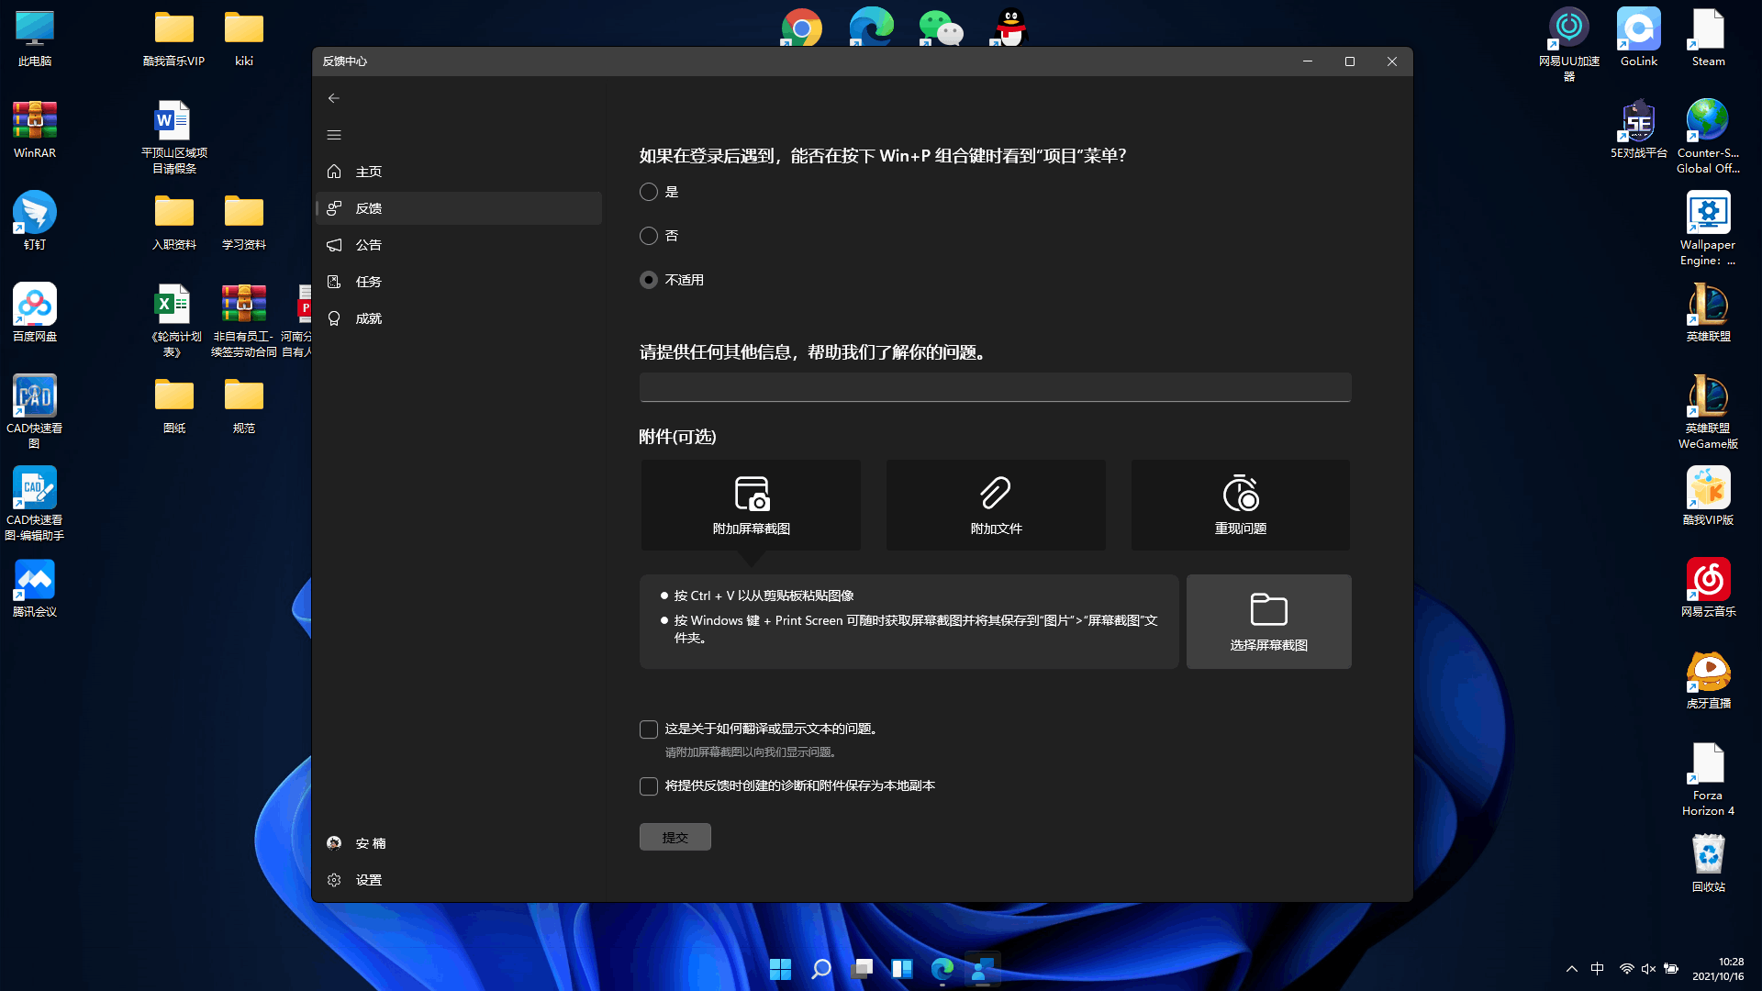Select 是 radio button option
This screenshot has width=1762, height=991.
(x=650, y=191)
